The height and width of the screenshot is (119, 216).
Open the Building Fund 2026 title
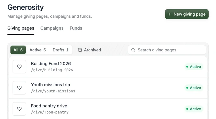pyautogui.click(x=51, y=64)
